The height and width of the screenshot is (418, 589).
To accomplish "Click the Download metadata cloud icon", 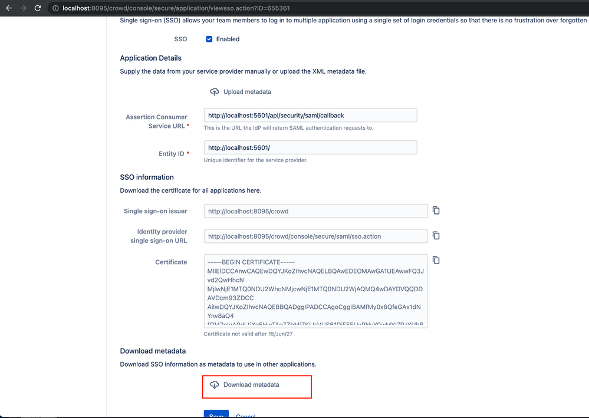I will pos(215,384).
